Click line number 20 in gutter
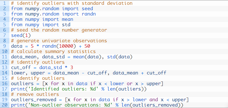The width and height of the screenshot is (228, 108). [4, 105]
